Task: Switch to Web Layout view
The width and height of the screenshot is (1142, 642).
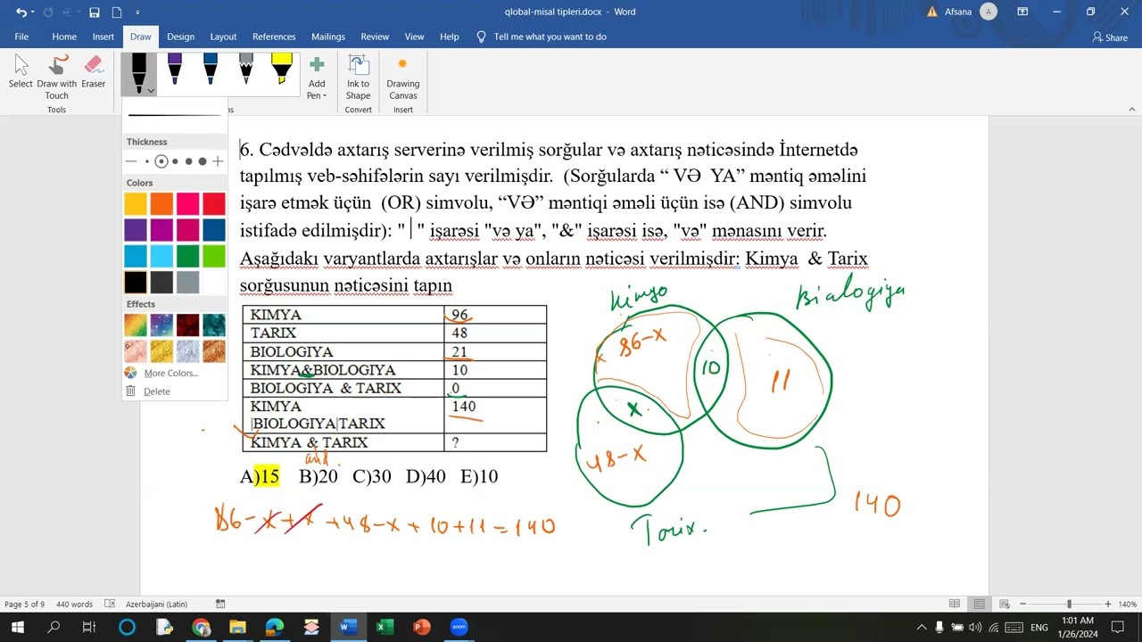Action: point(1005,605)
